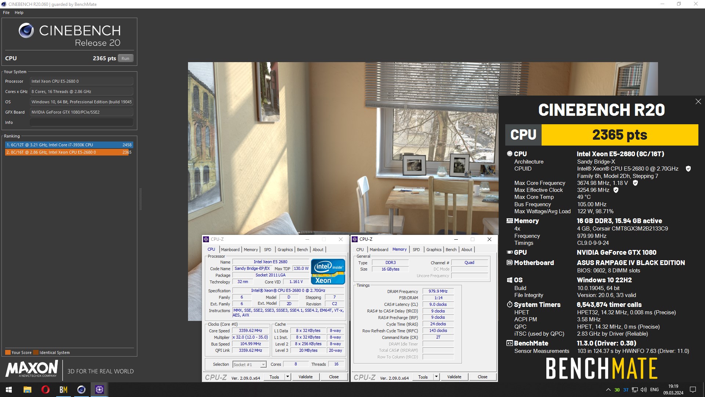Open the File menu

(6, 12)
